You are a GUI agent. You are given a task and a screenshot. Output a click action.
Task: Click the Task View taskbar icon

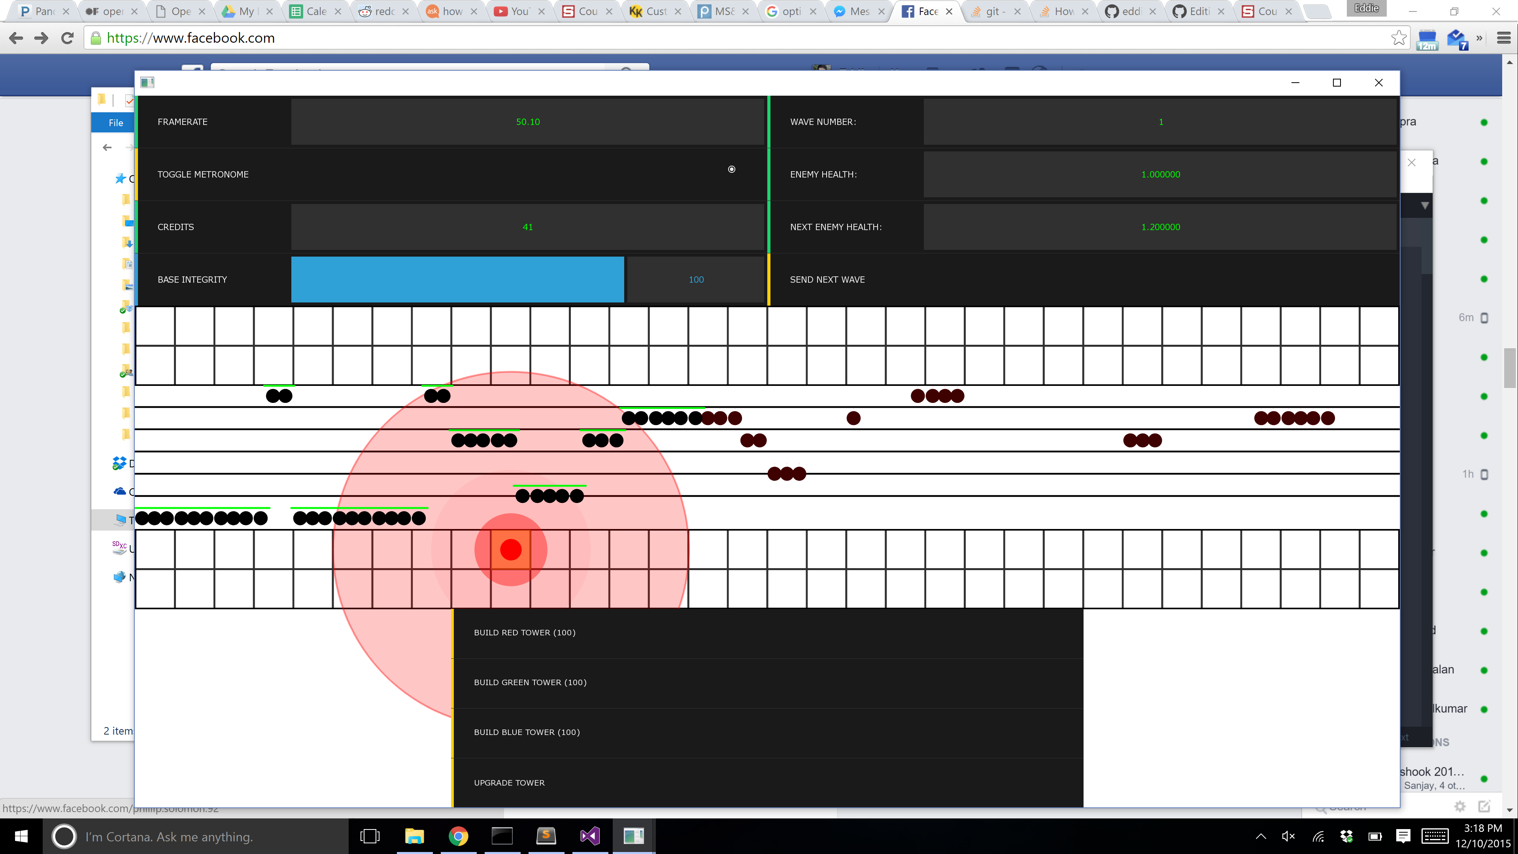[370, 836]
